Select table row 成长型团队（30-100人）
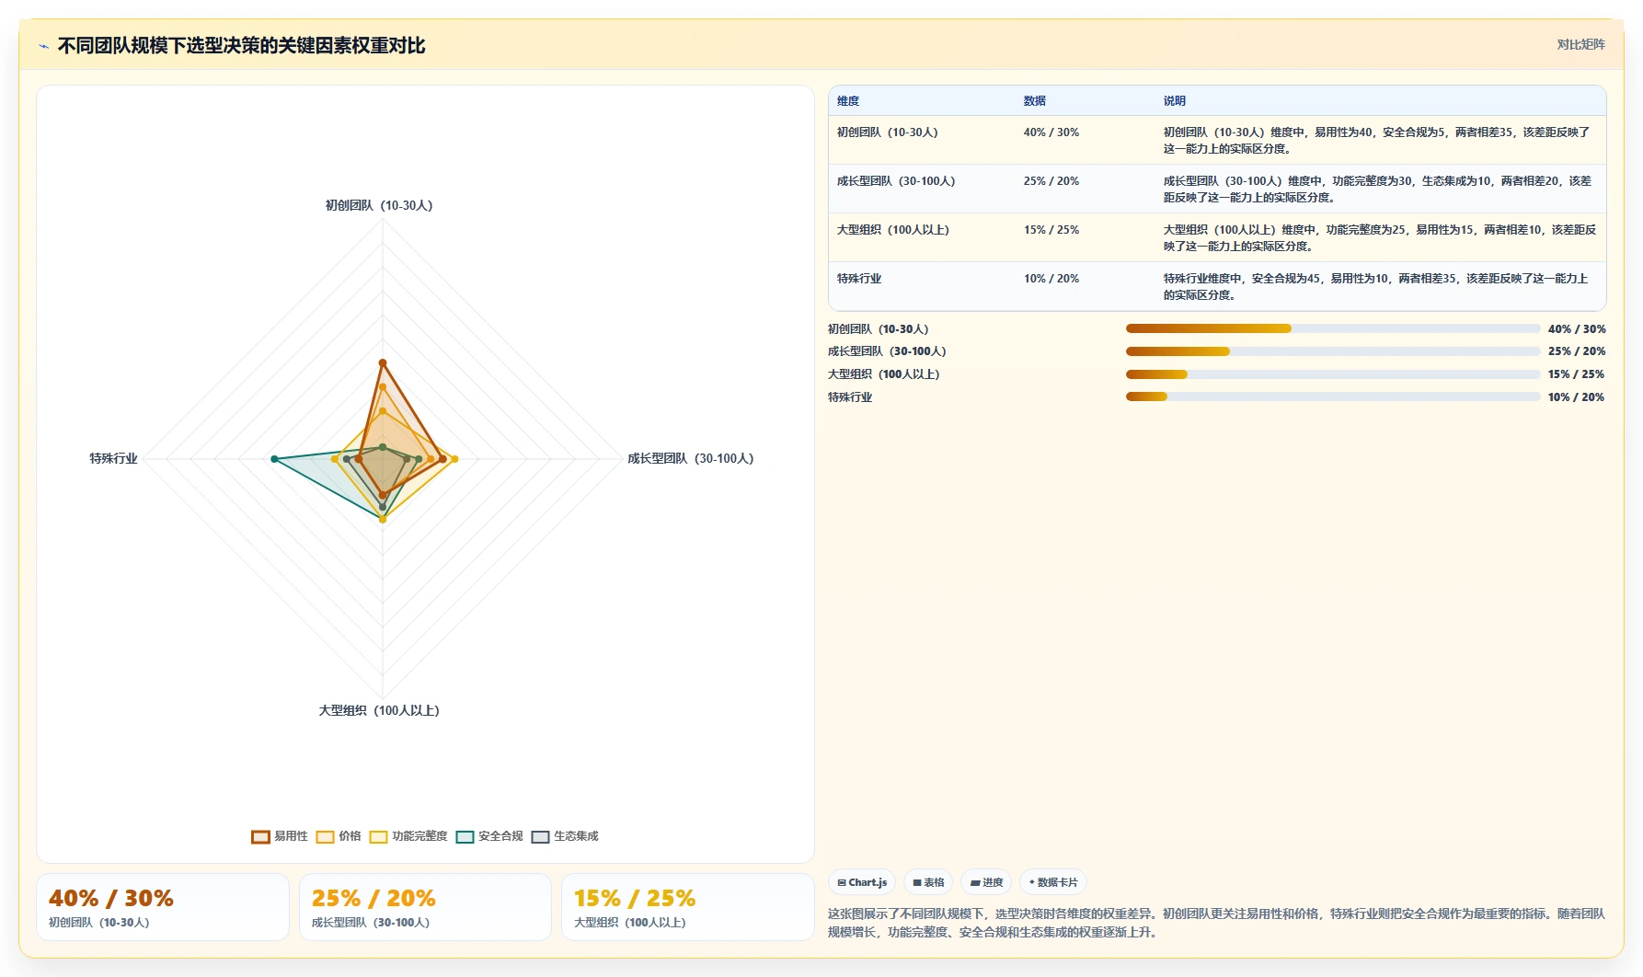1643x977 pixels. tap(1217, 189)
